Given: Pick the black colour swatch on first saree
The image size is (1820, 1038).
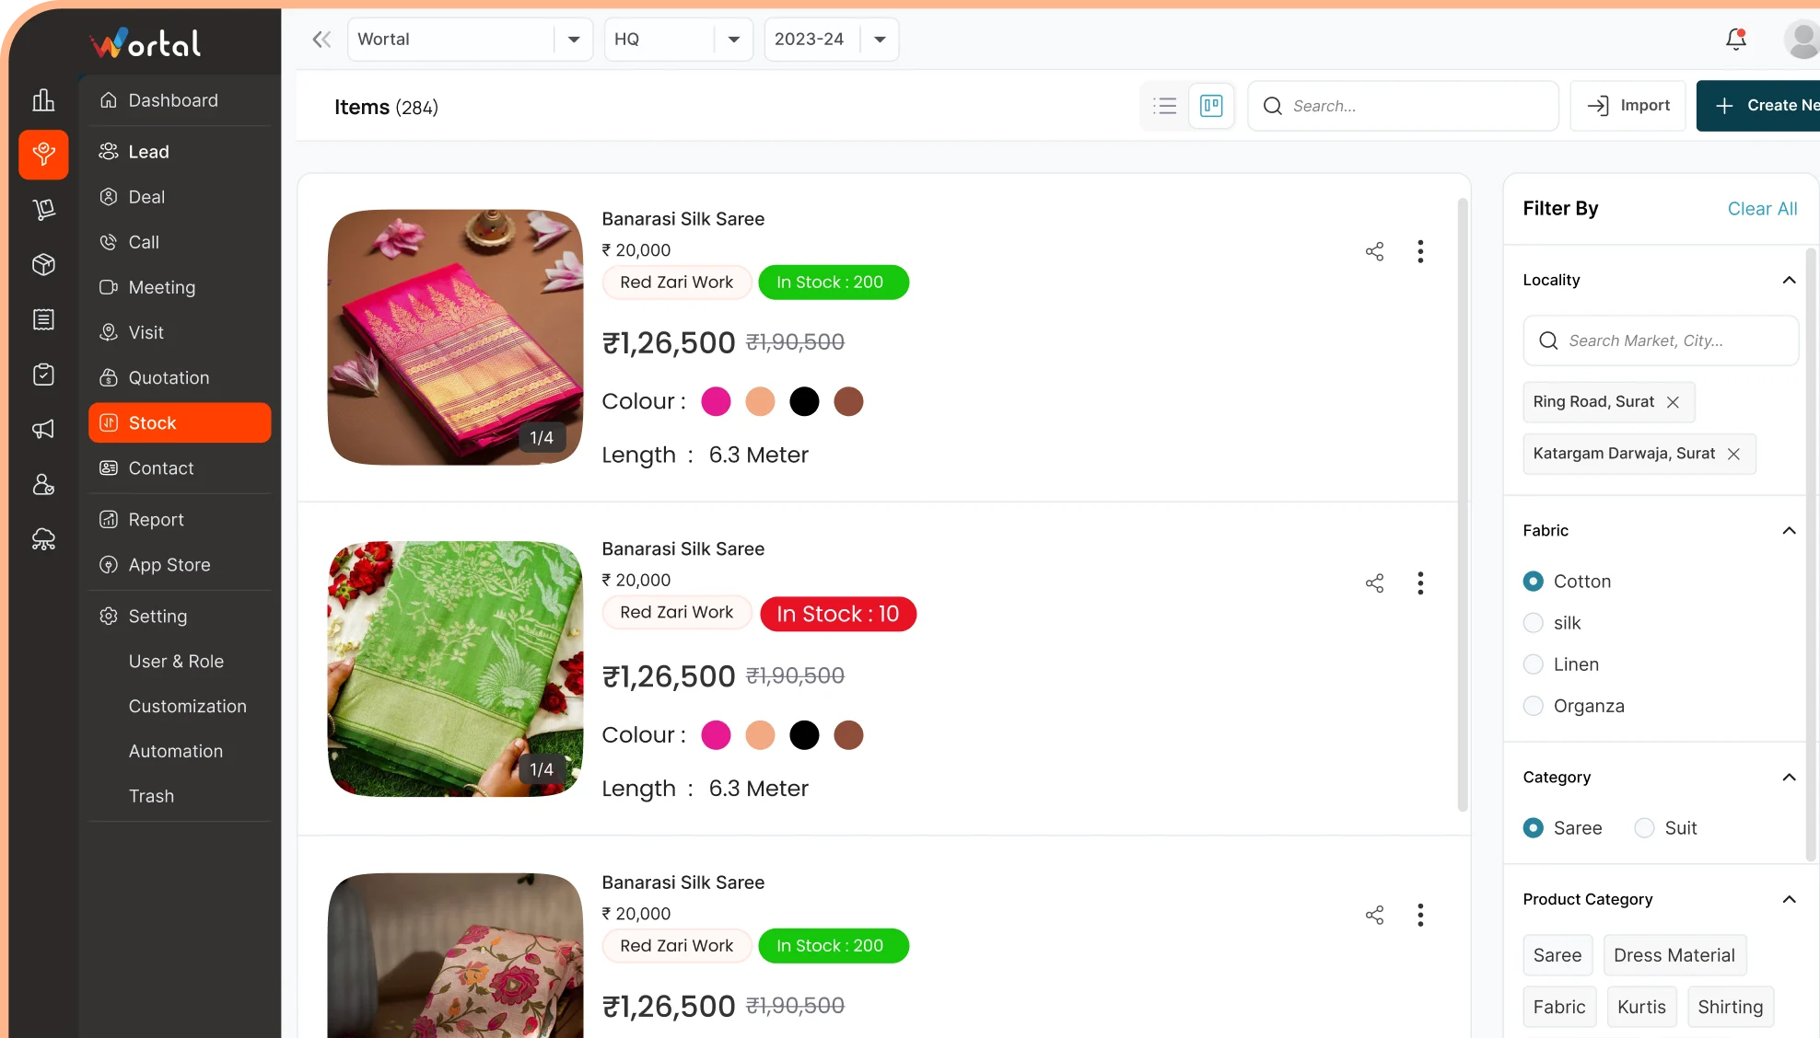Looking at the screenshot, I should point(804,402).
